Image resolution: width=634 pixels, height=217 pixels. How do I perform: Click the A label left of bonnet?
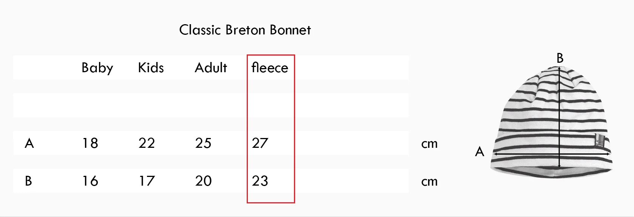479,152
